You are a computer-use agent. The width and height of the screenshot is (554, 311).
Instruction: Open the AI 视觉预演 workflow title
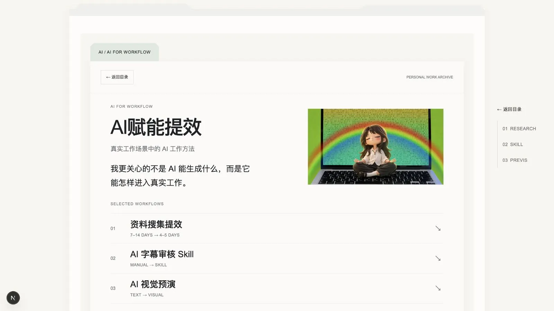click(153, 284)
